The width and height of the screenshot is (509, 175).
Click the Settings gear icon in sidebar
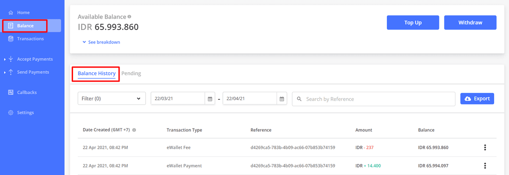tap(11, 113)
